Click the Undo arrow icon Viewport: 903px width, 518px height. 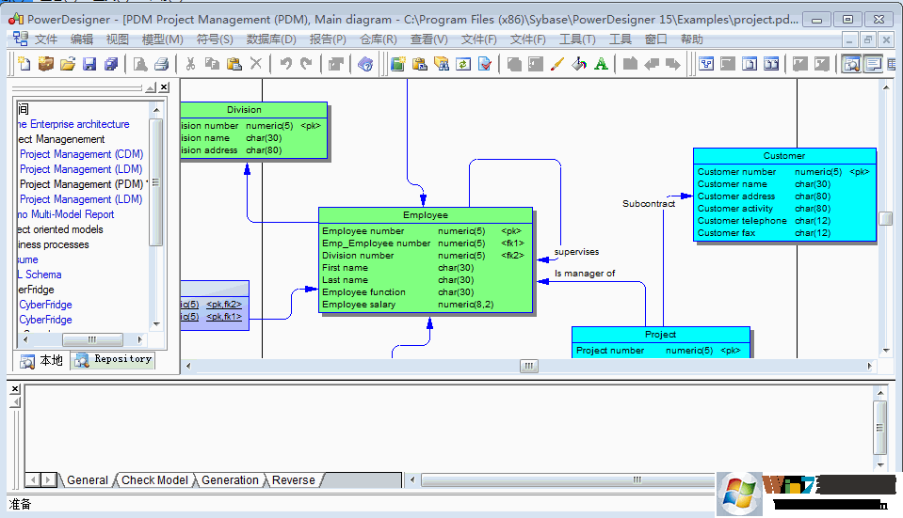(284, 64)
